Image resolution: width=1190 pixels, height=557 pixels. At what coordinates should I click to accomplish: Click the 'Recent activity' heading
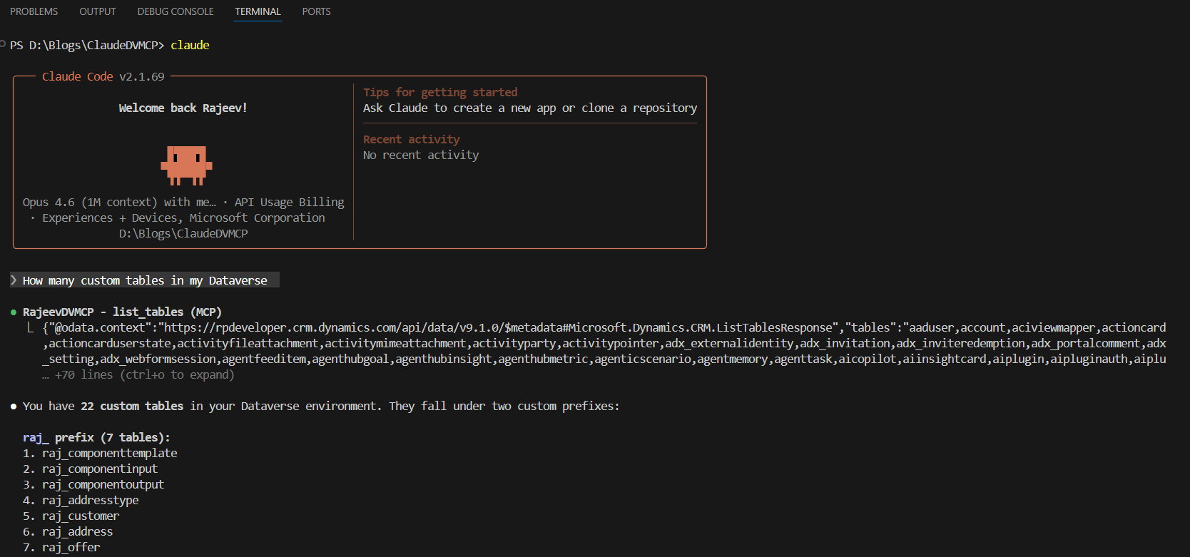pyautogui.click(x=411, y=139)
